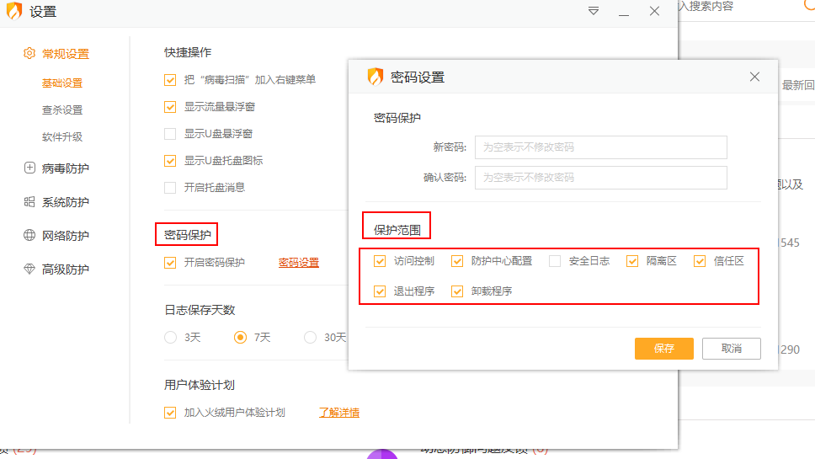Switch to 系统防护 settings

[x=66, y=202]
